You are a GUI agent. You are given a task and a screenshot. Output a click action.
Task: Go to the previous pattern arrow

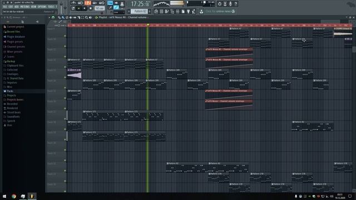pyautogui.click(x=129, y=11)
